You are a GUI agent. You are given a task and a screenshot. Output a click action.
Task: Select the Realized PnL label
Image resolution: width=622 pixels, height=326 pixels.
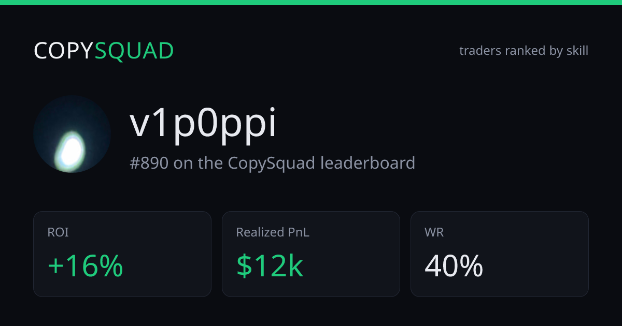(273, 232)
